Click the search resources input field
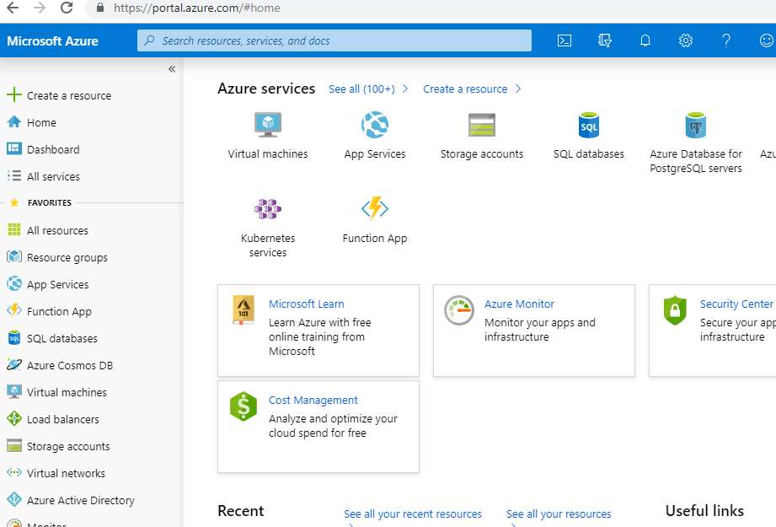Viewport: 776px width, 527px height. click(x=334, y=40)
